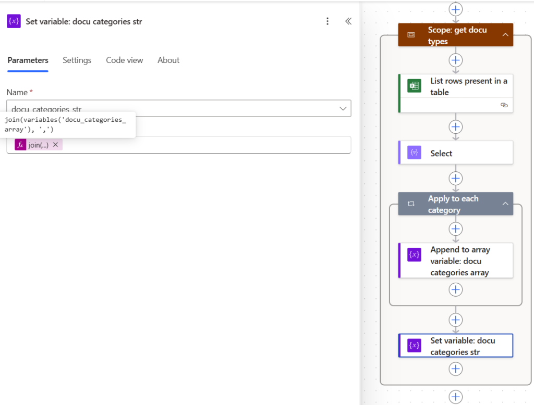Click the variable icon on Set variable card
Image resolution: width=534 pixels, height=405 pixels.
point(414,346)
